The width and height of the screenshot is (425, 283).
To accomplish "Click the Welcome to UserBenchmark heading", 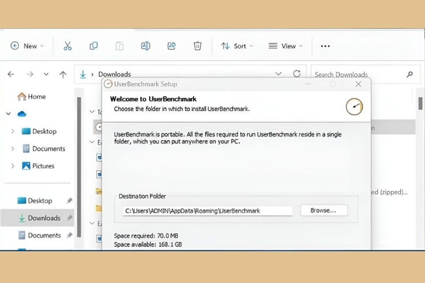I will pyautogui.click(x=153, y=99).
